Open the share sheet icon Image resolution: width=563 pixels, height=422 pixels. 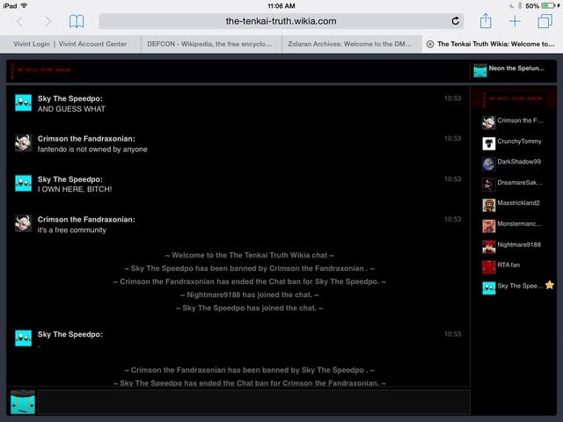(x=486, y=21)
